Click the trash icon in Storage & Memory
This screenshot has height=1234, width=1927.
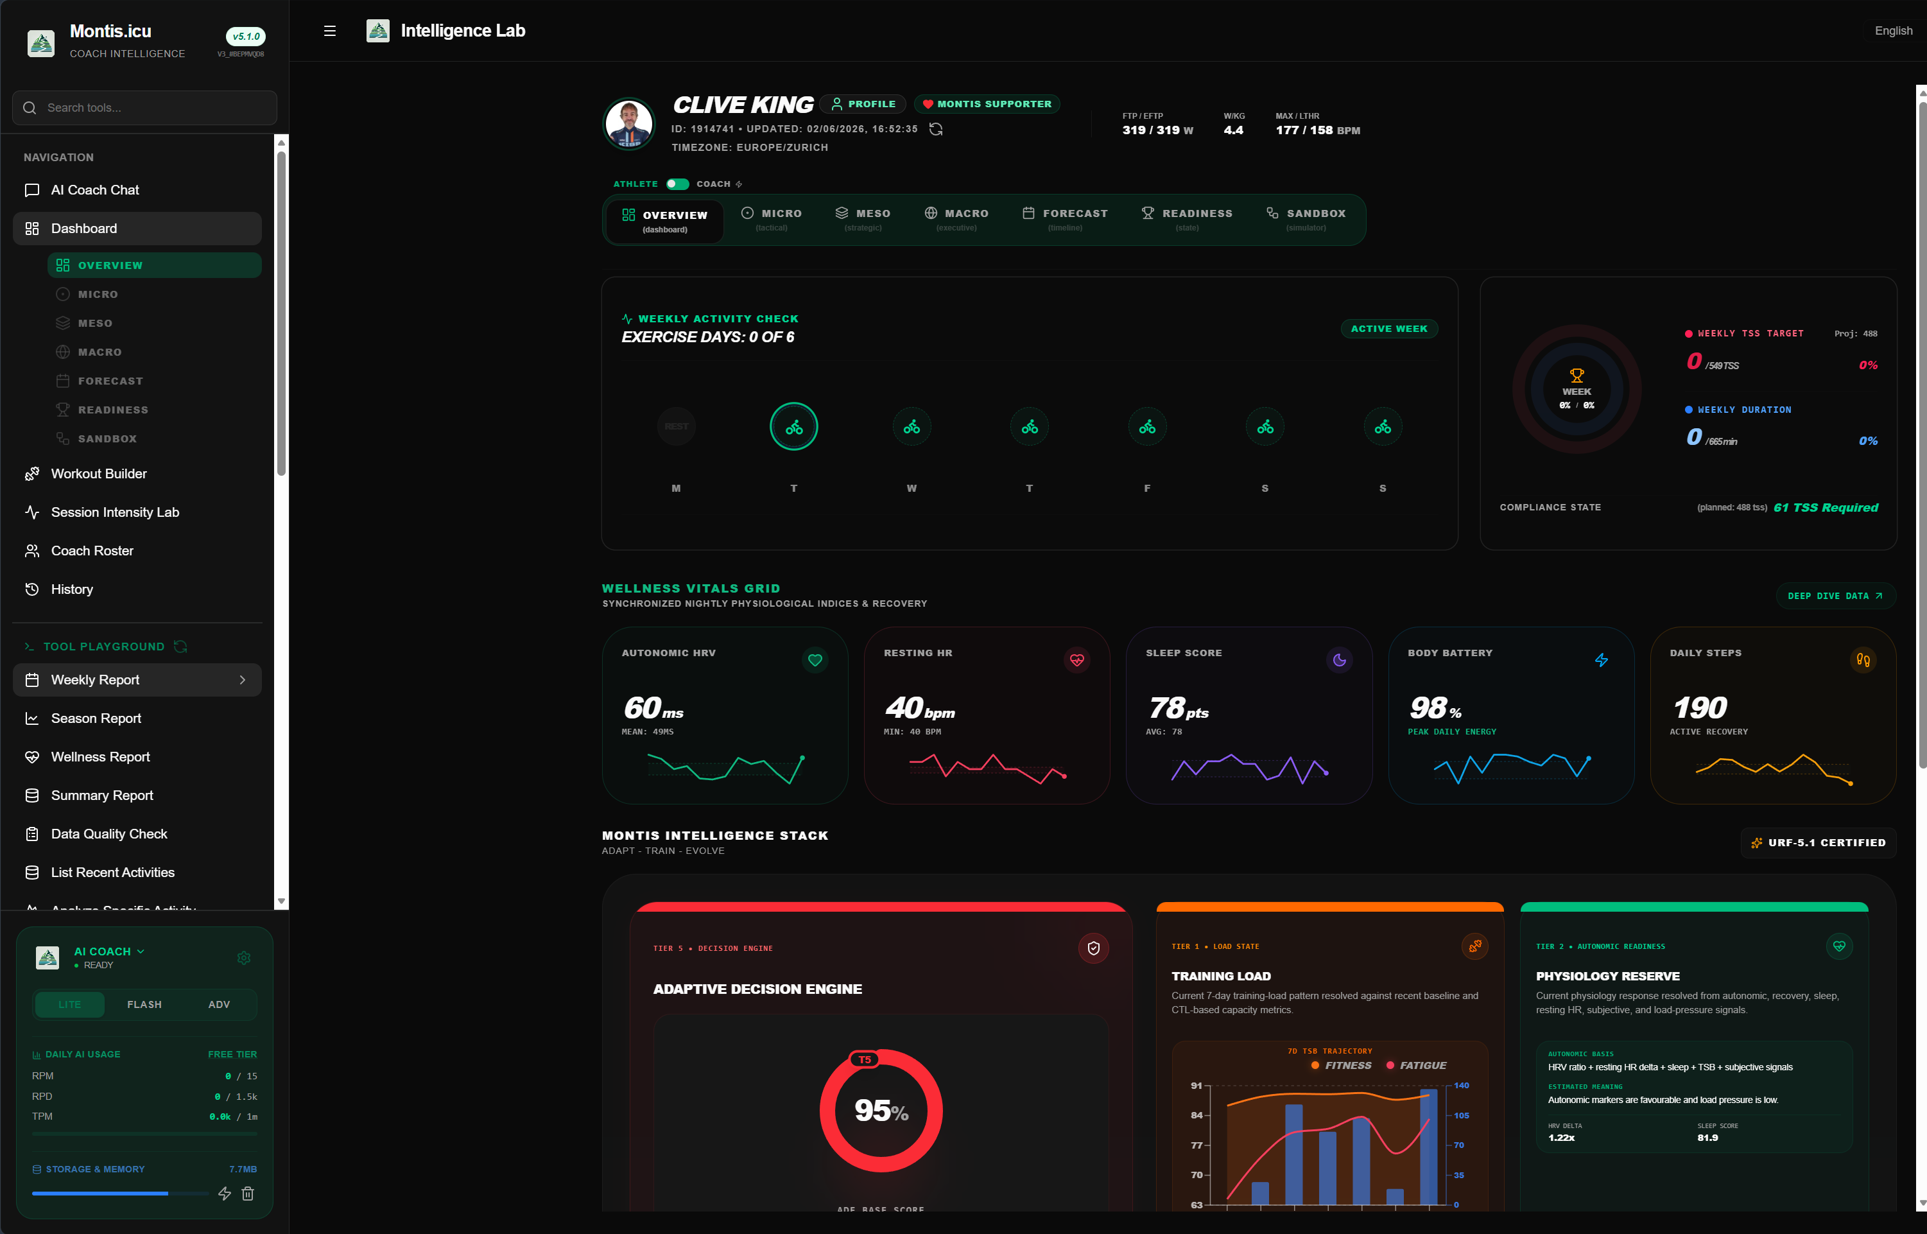tap(248, 1193)
